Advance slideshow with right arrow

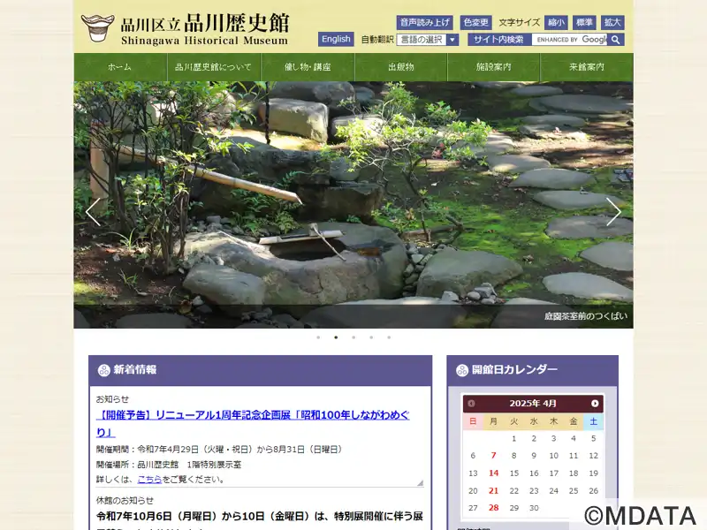click(613, 211)
